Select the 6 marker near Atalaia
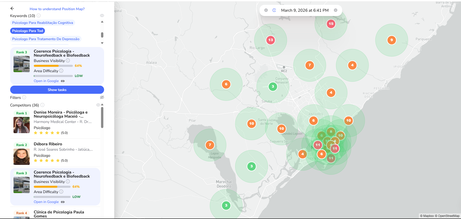This screenshot has height=219, width=461. 226,84
